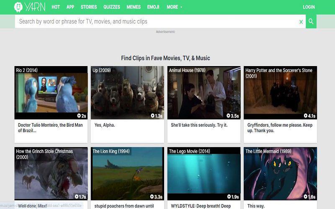Open the EMOJI section
Screen dimensions: 335x209
click(153, 7)
